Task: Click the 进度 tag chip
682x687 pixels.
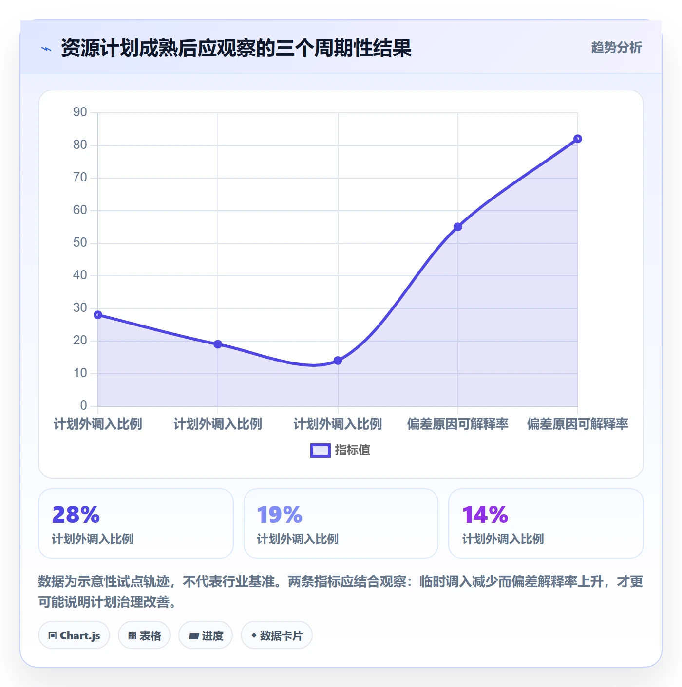Action: [206, 635]
